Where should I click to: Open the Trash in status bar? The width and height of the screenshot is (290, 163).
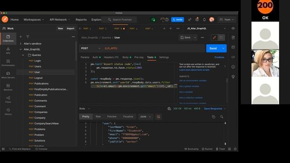221,149
